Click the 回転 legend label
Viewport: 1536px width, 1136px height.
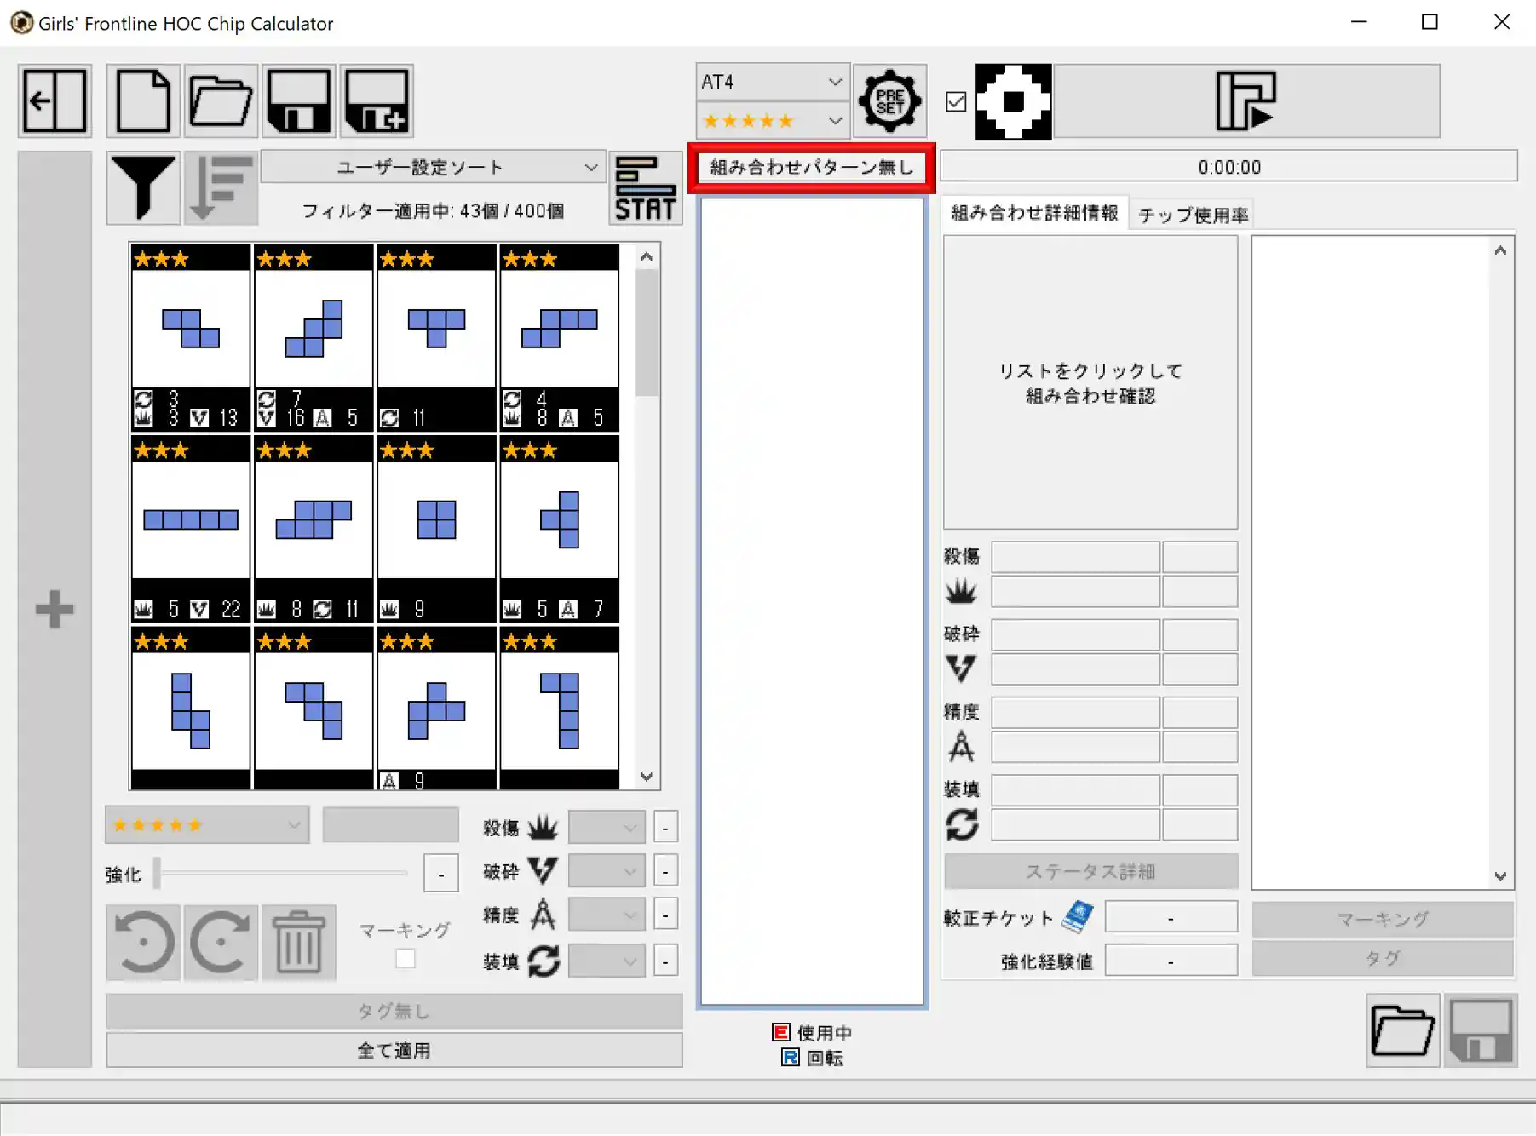(824, 1059)
